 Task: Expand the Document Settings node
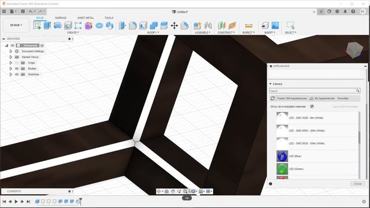click(11, 51)
